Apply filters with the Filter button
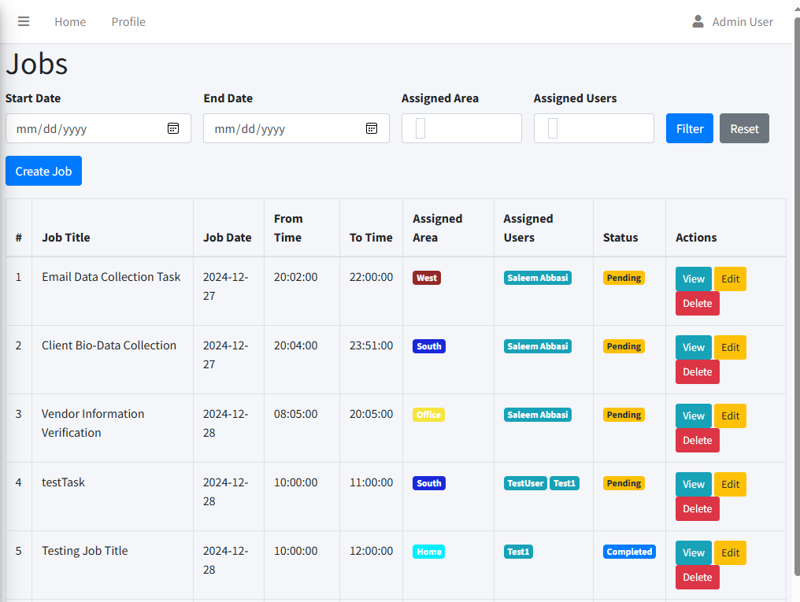This screenshot has height=602, width=800. [x=690, y=128]
